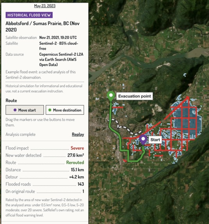Image resolution: width=209 pixels, height=224 pixels.
Task: Click the Start label on the map
Action: tap(155, 140)
